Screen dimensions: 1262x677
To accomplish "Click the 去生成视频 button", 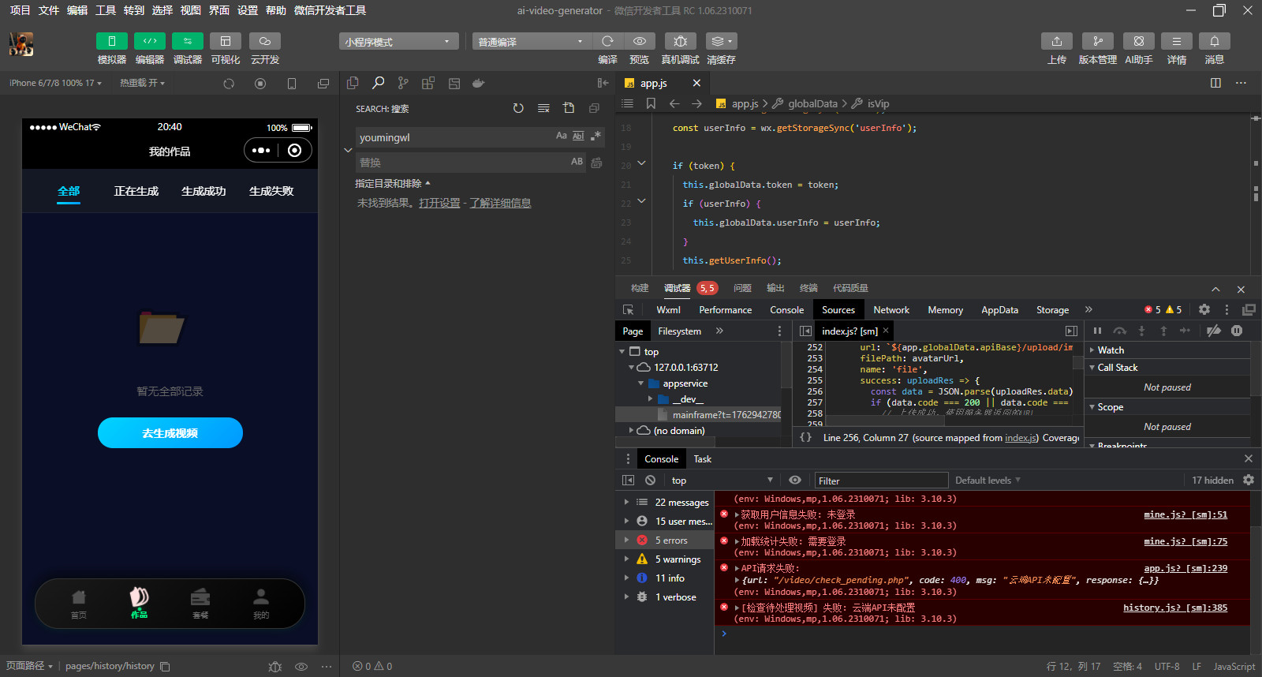I will [170, 433].
